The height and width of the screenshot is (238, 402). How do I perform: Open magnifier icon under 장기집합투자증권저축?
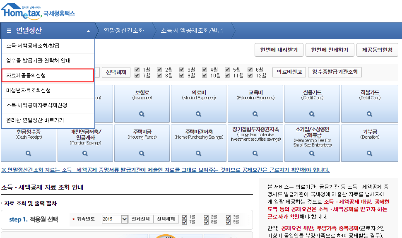coord(255,154)
